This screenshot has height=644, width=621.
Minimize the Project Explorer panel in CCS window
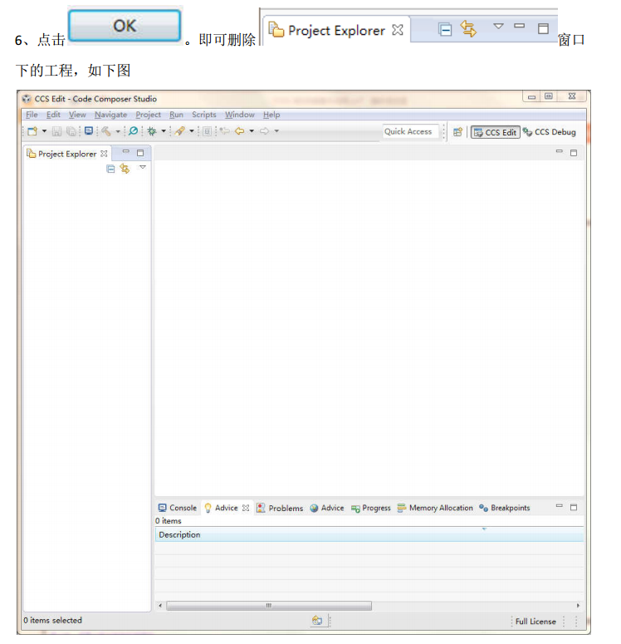tap(126, 152)
